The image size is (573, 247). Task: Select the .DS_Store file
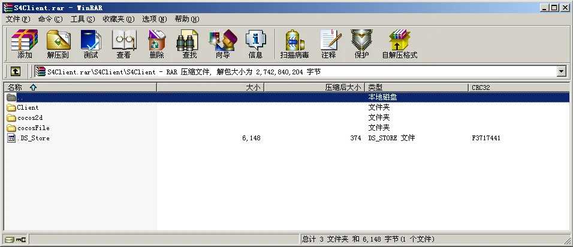point(33,138)
